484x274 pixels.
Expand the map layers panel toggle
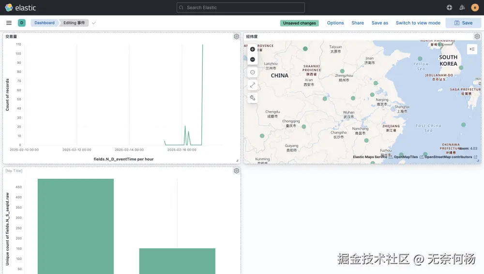(472, 49)
